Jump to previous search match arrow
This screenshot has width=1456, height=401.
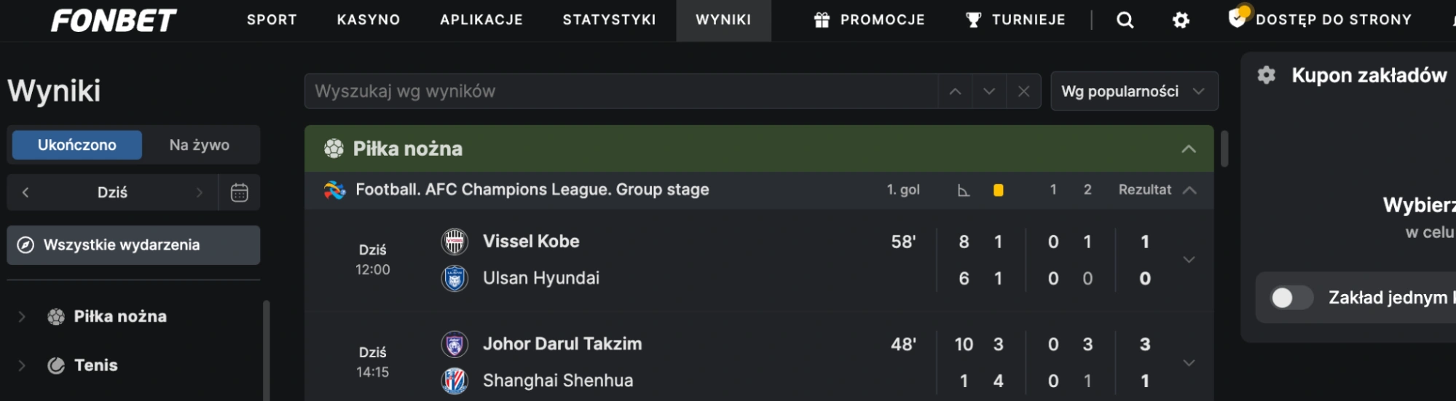pyautogui.click(x=955, y=92)
